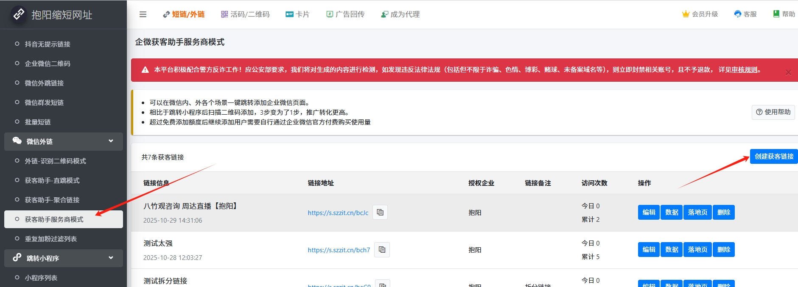This screenshot has height=287, width=798.
Task: Delete the 测试太强 link entry
Action: [723, 250]
